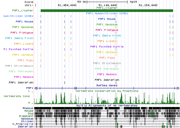The width and height of the screenshot is (180, 128).
Task: Click the chr1 label on the ruler
Action: 29,5
